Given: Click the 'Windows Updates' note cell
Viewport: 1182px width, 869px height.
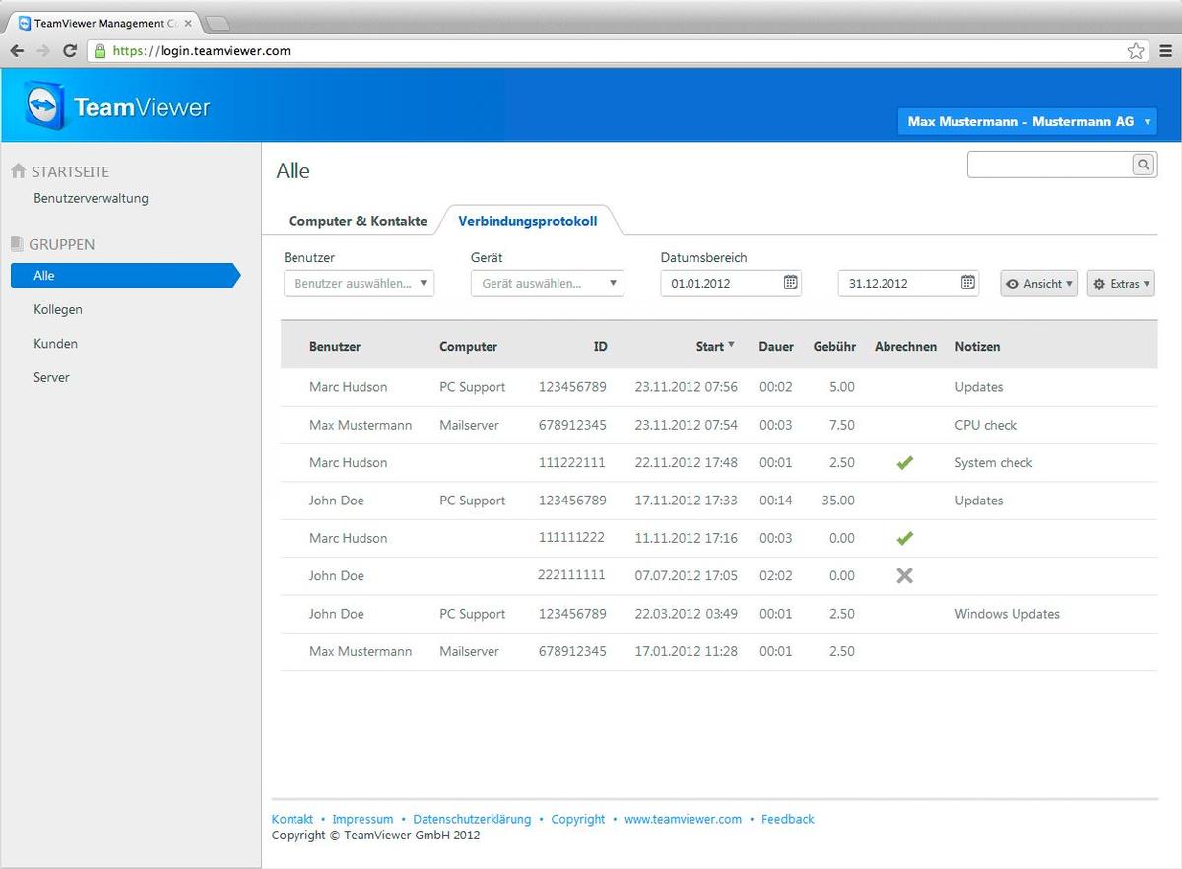Looking at the screenshot, I should [1007, 613].
